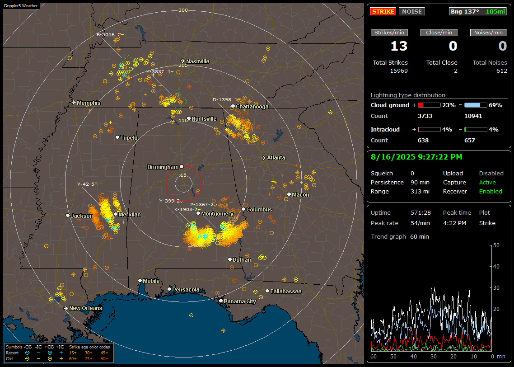Select the Birmingham city marker dot

[182, 167]
